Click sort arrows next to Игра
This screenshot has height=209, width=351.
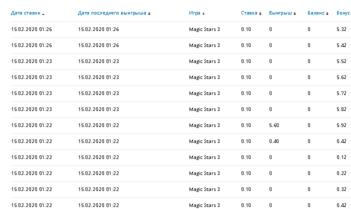203,13
